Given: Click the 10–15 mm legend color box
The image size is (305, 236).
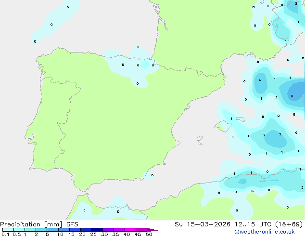Looking at the screenshot, I should coord(64,230).
